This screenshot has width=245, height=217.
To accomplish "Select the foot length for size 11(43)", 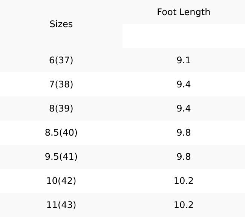I will 184,205.
